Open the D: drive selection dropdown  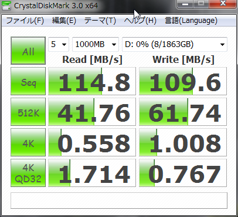[175, 44]
